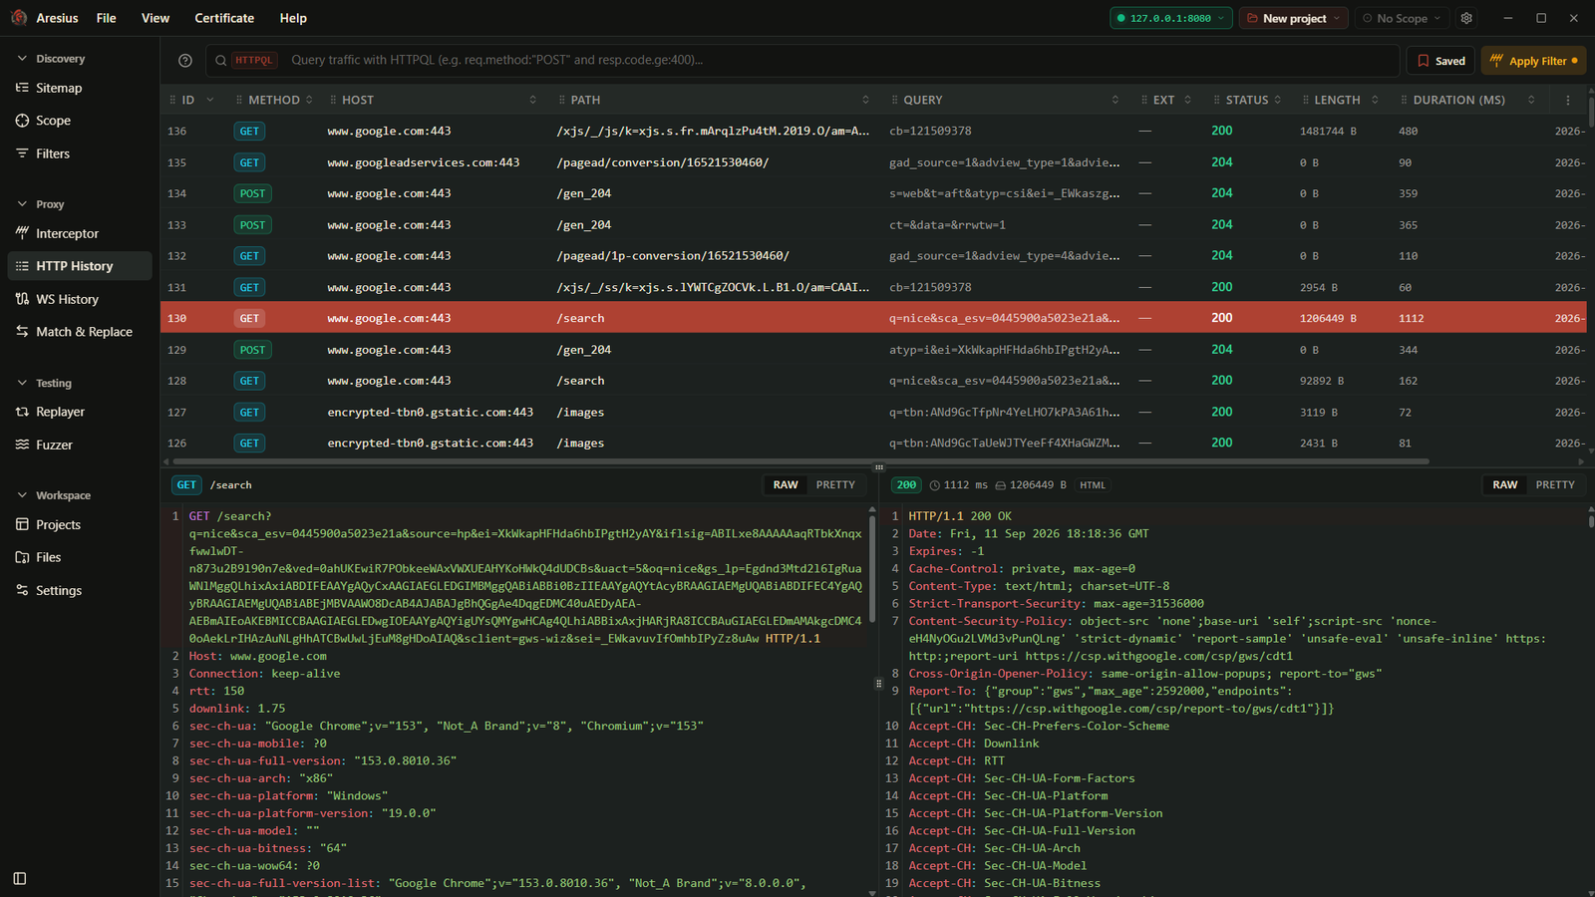Open the settings gear in title bar

1466,18
